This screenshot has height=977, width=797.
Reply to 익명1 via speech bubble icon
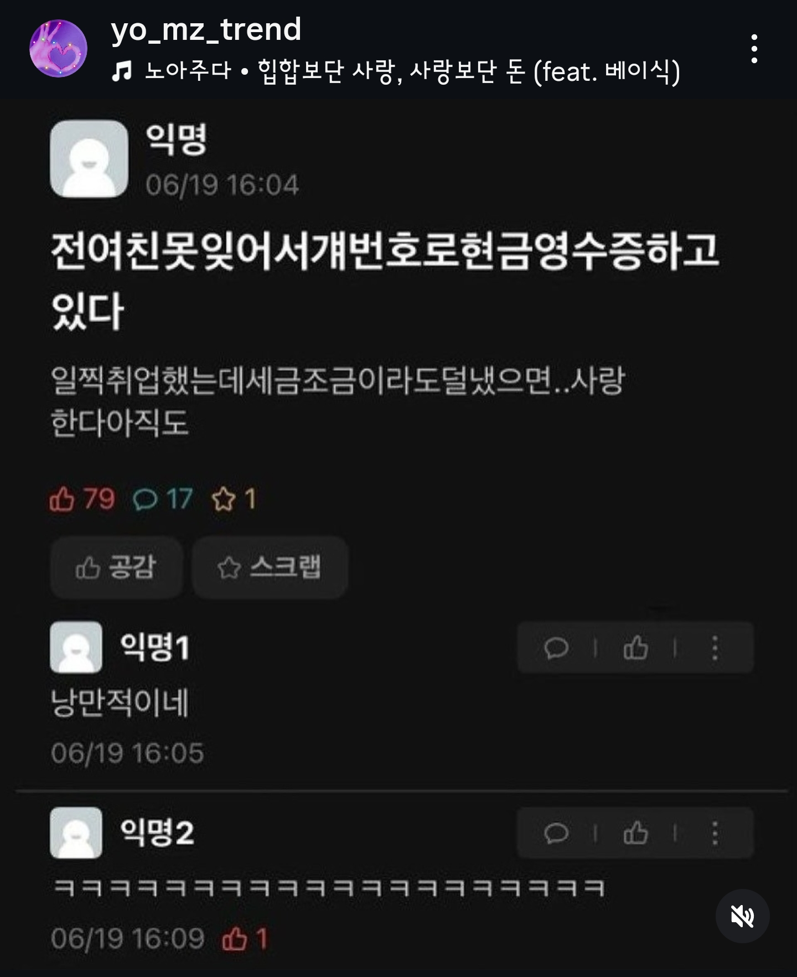click(556, 648)
